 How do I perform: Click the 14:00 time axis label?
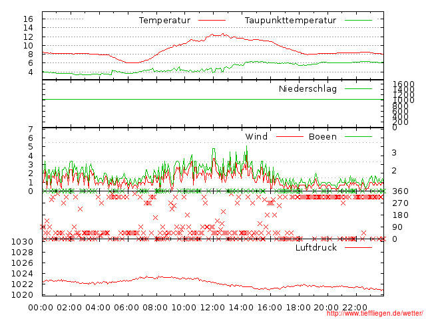(x=241, y=308)
